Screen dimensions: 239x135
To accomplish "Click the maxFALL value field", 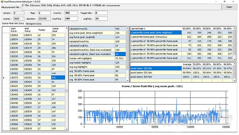I will click(x=71, y=19).
